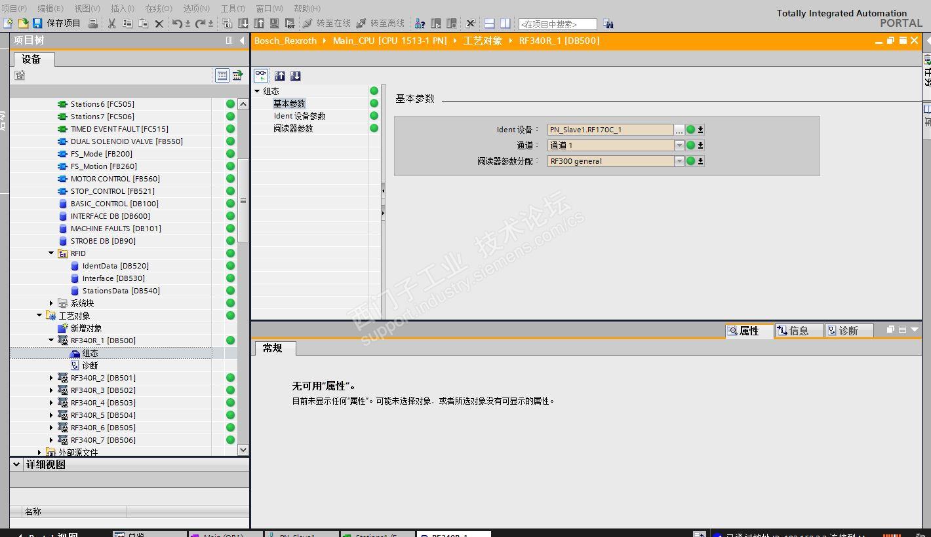931x537 pixels.
Task: Open the 帮助(H) menu
Action: (x=307, y=9)
